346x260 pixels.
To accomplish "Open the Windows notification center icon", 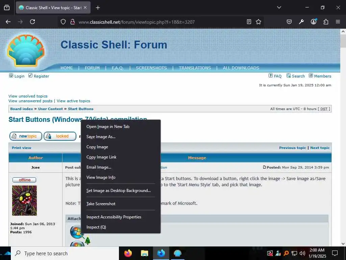I will (x=335, y=253).
